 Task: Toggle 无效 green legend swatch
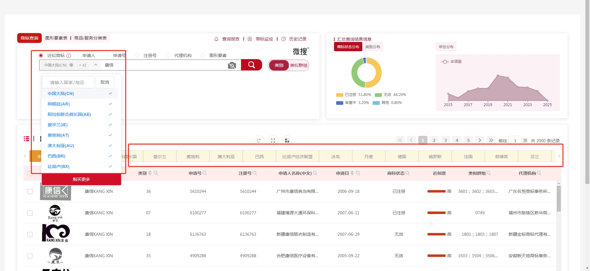click(x=378, y=95)
